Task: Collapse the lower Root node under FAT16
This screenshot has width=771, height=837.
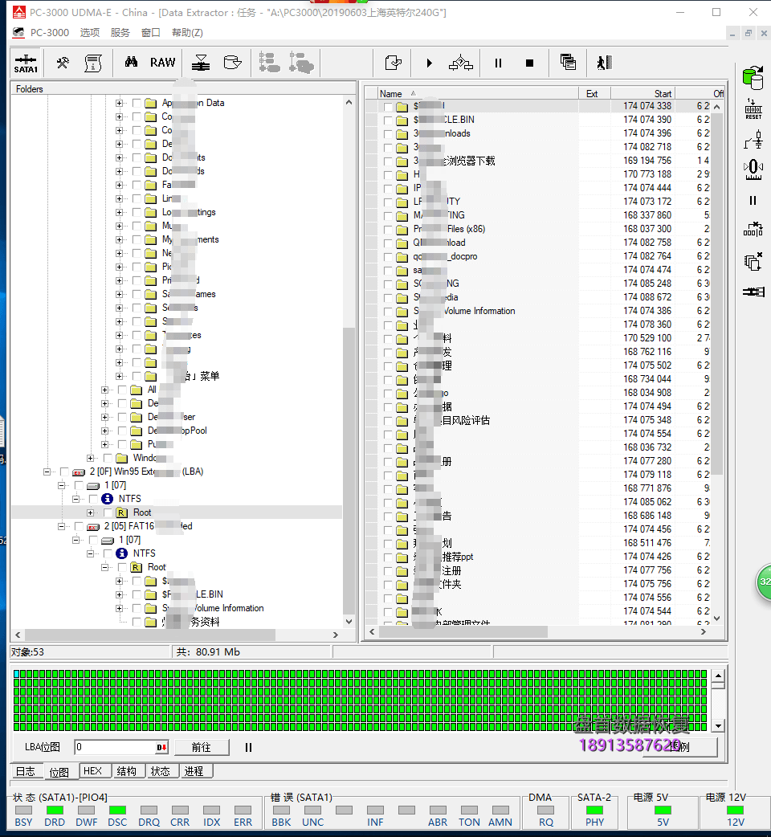Action: tap(105, 567)
